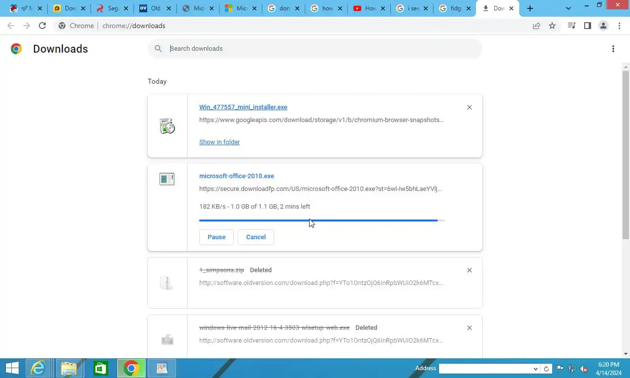Open the Downloads page more actions menu
The height and width of the screenshot is (378, 630).
(x=613, y=49)
